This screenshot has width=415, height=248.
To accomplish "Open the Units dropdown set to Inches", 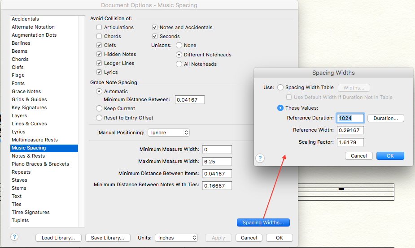I will tap(176, 238).
